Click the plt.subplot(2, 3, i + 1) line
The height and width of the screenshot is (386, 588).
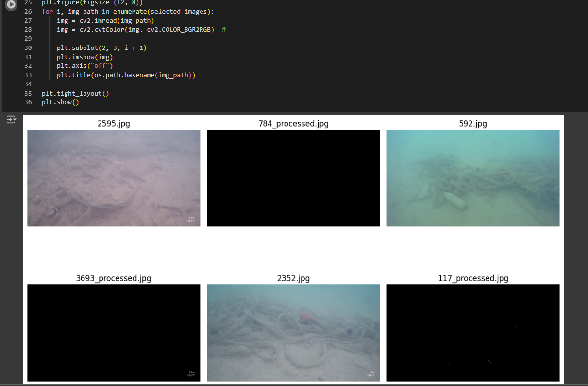pyautogui.click(x=101, y=48)
